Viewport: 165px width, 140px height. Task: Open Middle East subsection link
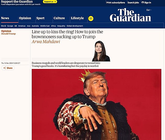[x=45, y=26]
